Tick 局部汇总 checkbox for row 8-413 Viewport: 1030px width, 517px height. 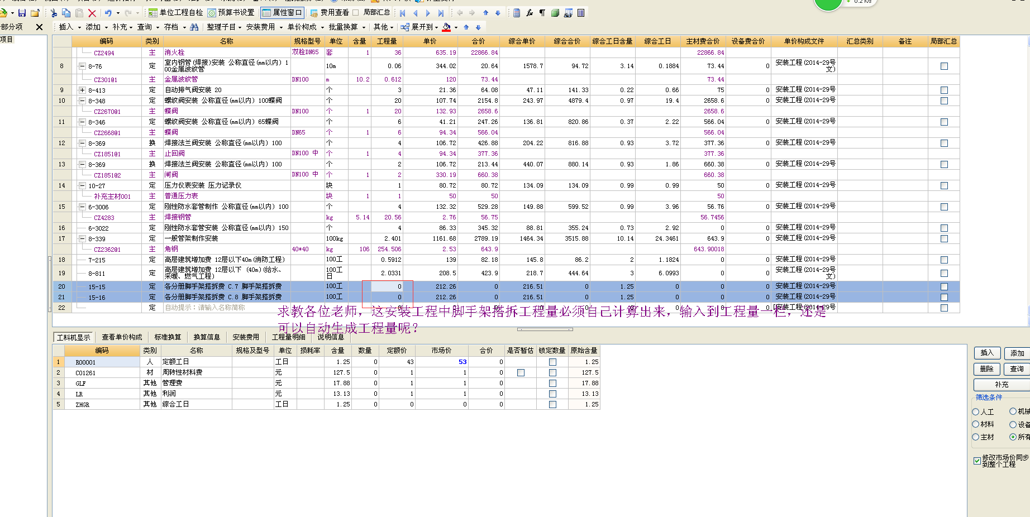[x=944, y=90]
